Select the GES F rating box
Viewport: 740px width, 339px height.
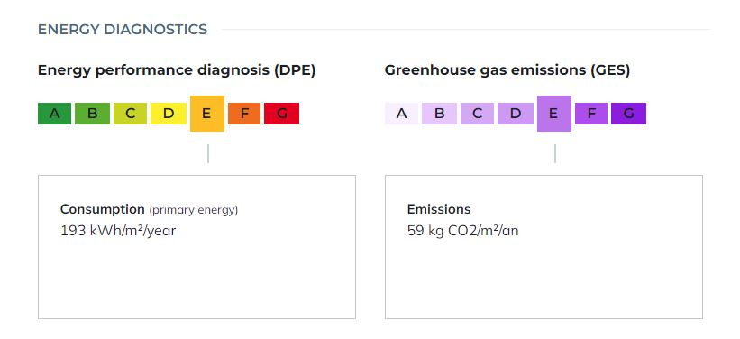(591, 114)
